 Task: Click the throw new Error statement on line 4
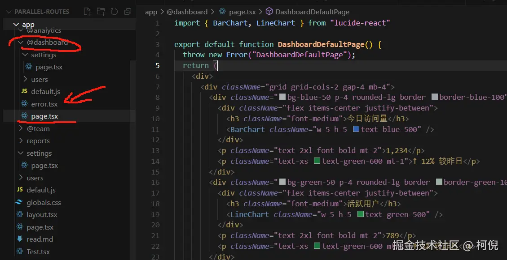[x=269, y=55]
